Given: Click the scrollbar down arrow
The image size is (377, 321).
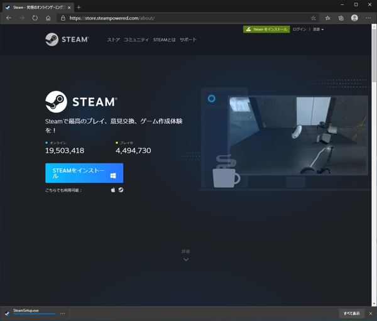Looking at the screenshot, I should pyautogui.click(x=374, y=303).
